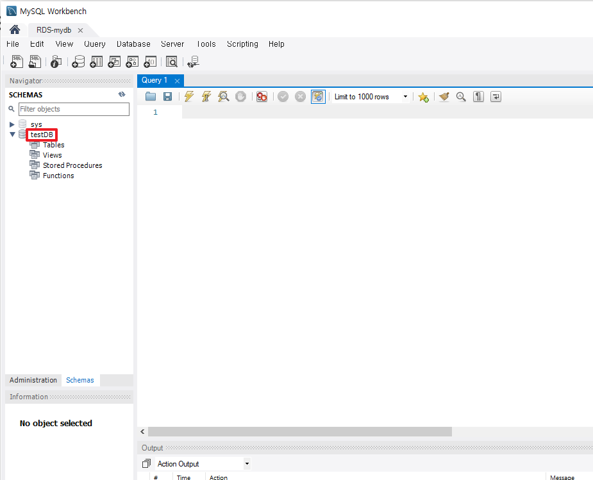Open the Server menu
The width and height of the screenshot is (593, 480).
[x=172, y=44]
